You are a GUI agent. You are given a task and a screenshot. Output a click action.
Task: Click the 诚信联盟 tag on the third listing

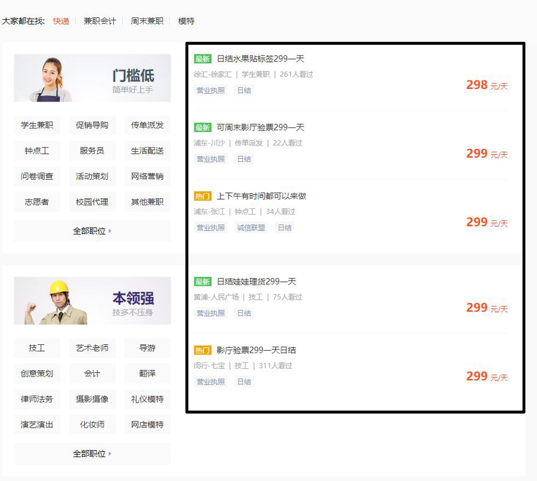pos(251,227)
